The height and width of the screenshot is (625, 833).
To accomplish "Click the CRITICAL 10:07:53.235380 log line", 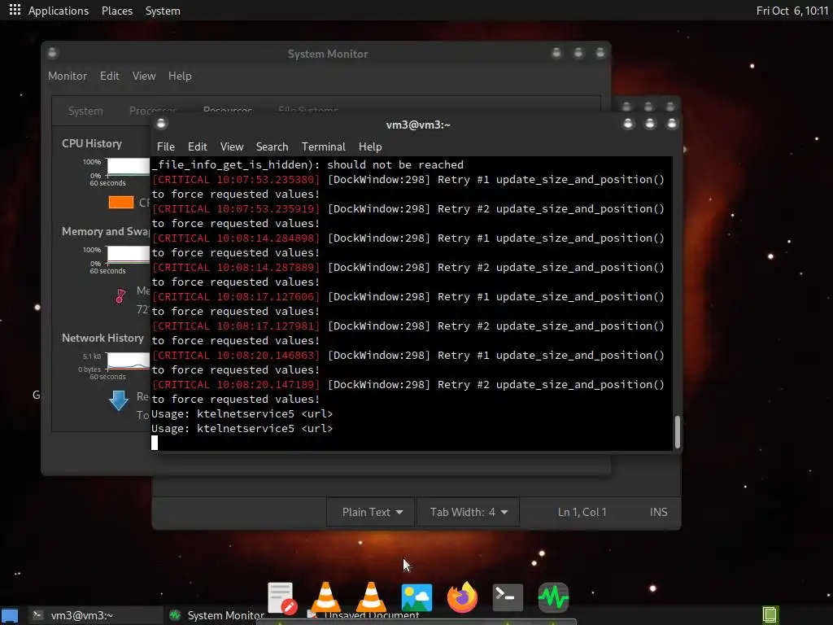I will point(408,180).
